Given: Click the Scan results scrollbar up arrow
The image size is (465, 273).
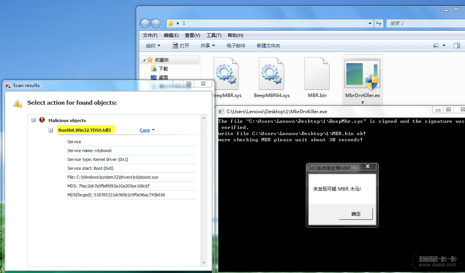Looking at the screenshot, I should point(204,117).
